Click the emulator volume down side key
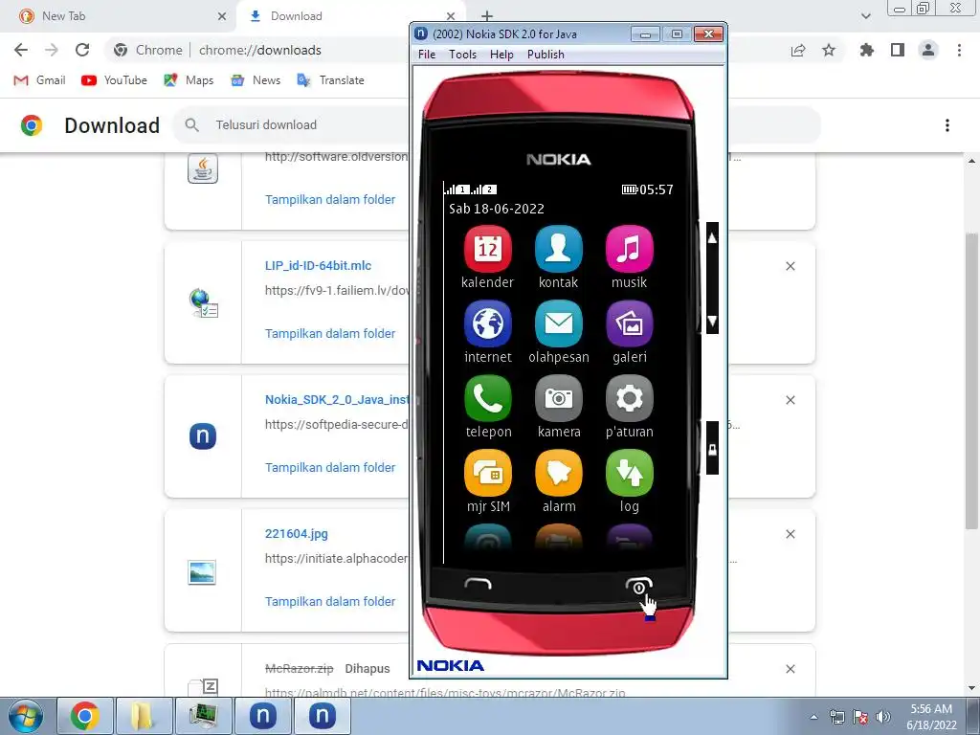 tap(712, 322)
